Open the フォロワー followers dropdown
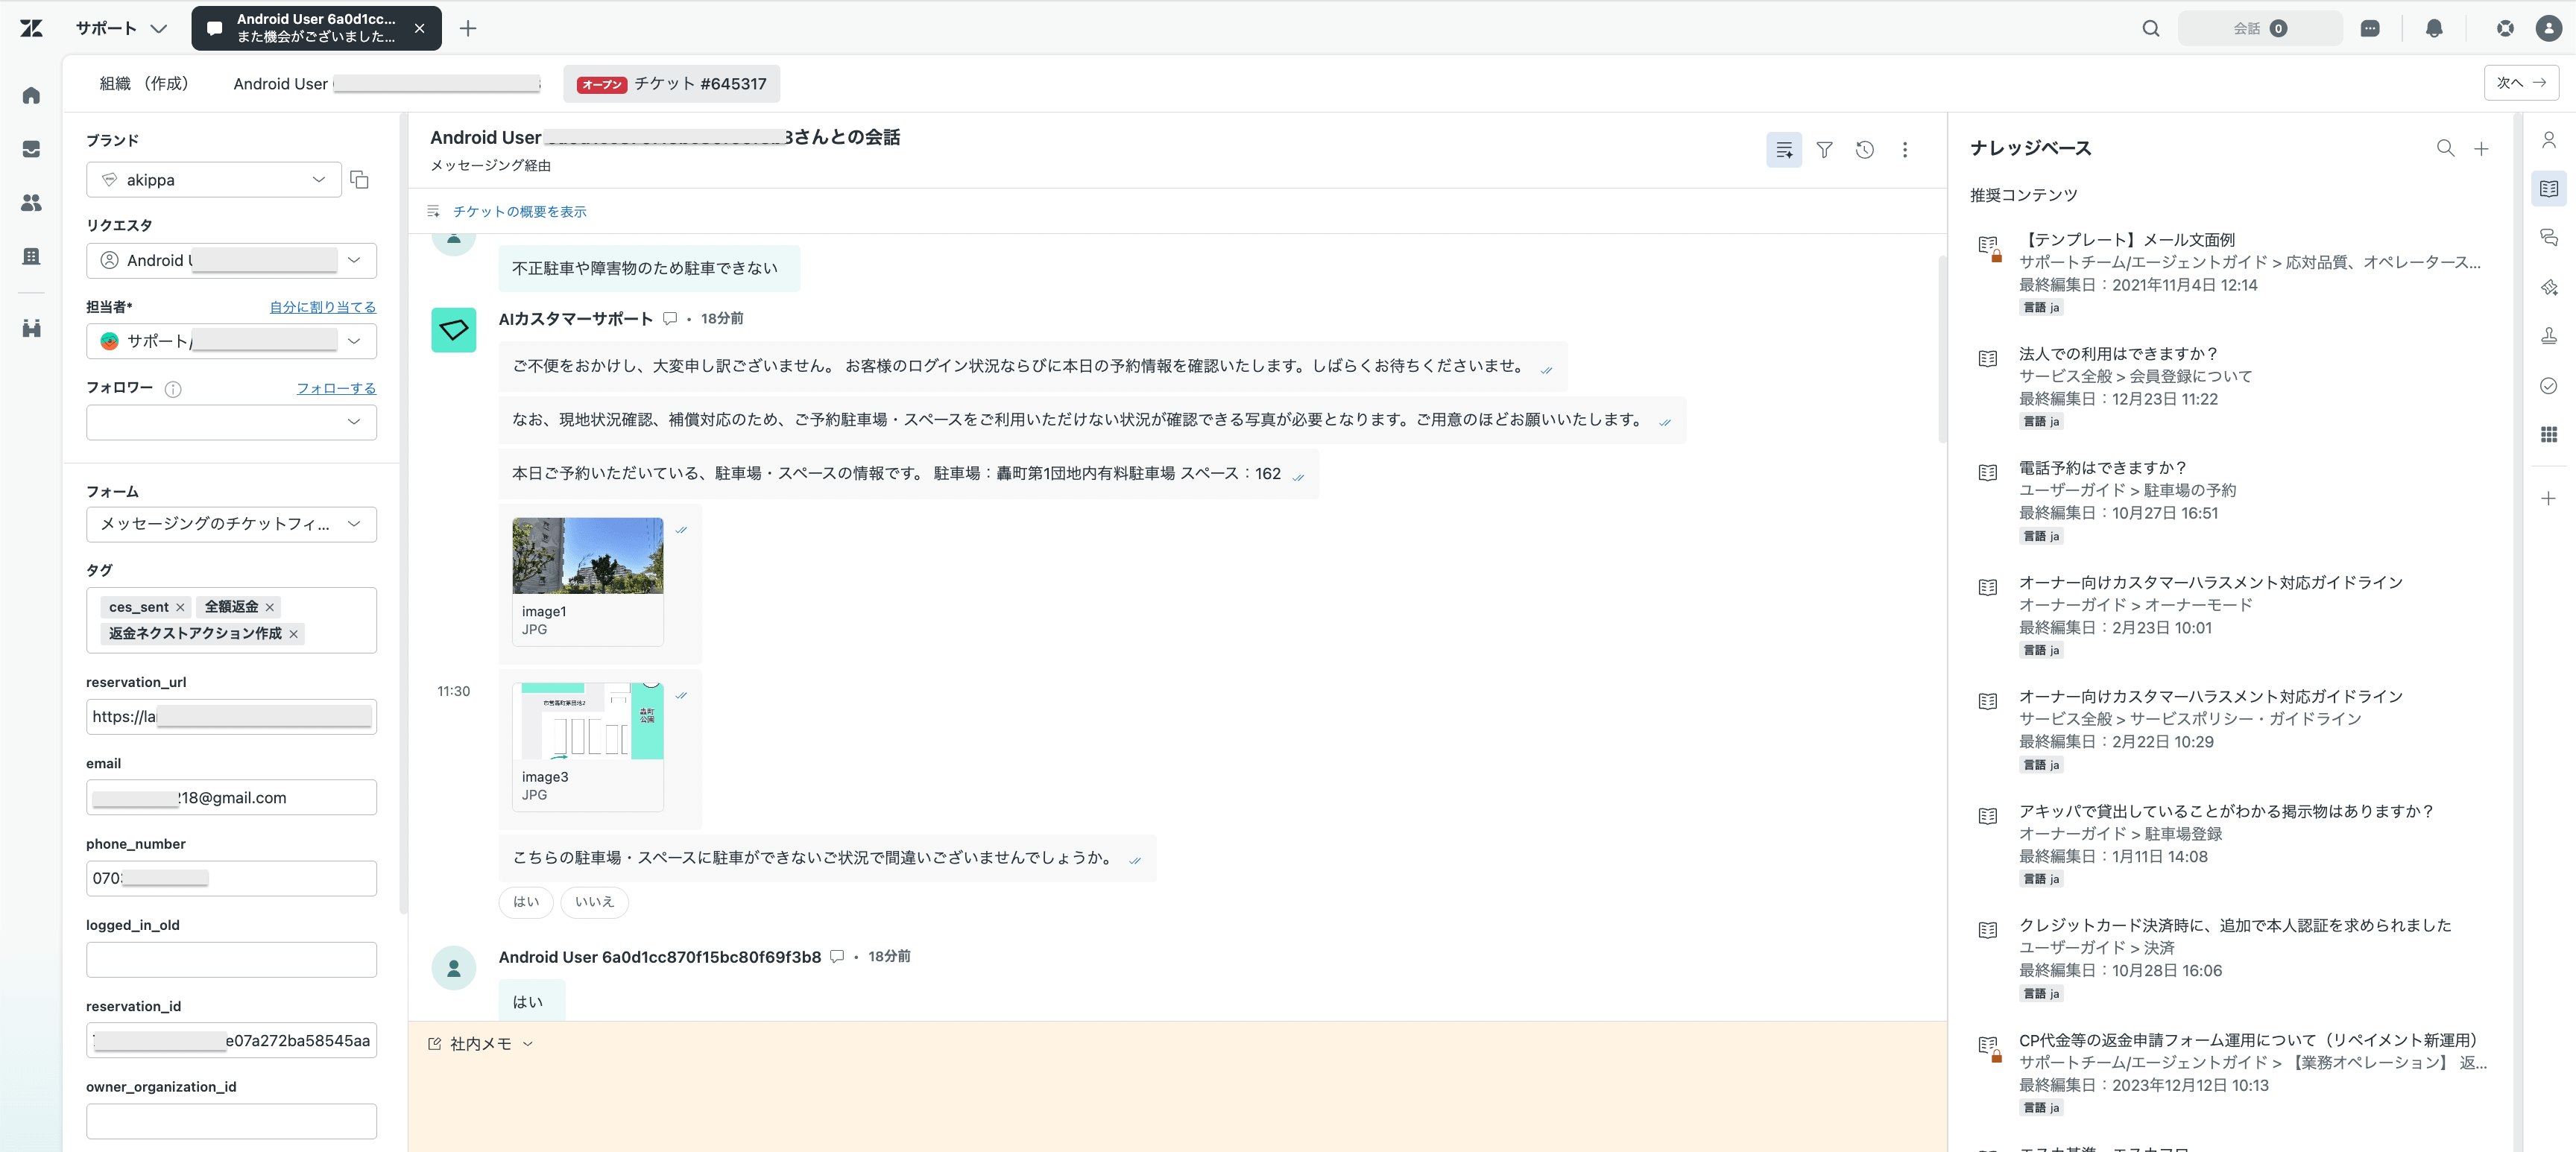Screen dimensions: 2576x1152 pos(231,422)
